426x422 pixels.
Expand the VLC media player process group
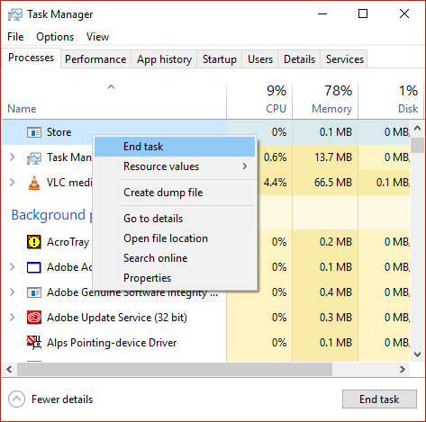[13, 182]
